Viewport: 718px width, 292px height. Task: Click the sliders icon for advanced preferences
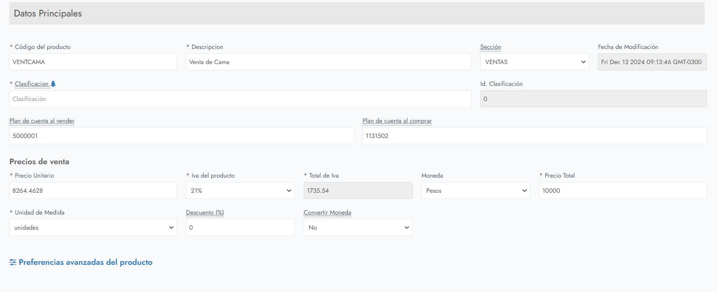click(x=13, y=262)
